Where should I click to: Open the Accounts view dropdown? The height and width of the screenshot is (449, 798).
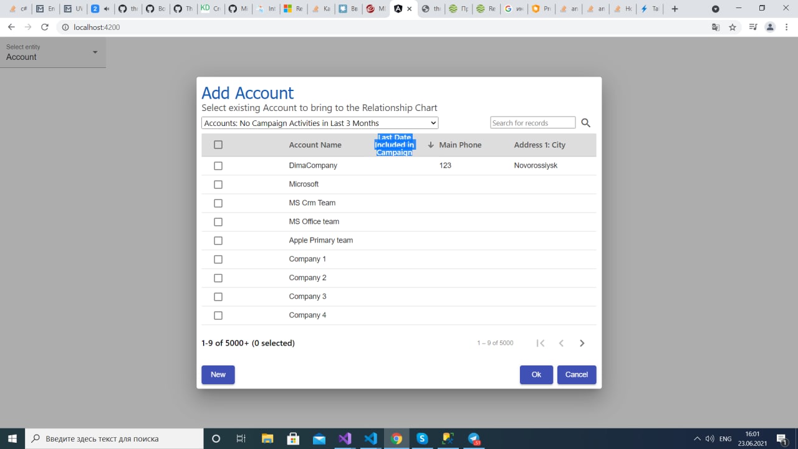pyautogui.click(x=320, y=123)
